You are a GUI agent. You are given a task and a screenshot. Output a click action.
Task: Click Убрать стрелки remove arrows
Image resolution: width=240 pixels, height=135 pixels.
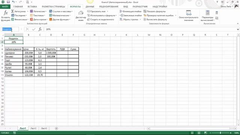coord(129,19)
